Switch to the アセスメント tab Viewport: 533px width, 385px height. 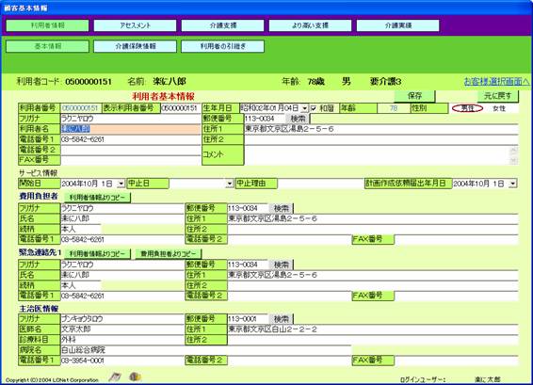pos(135,25)
